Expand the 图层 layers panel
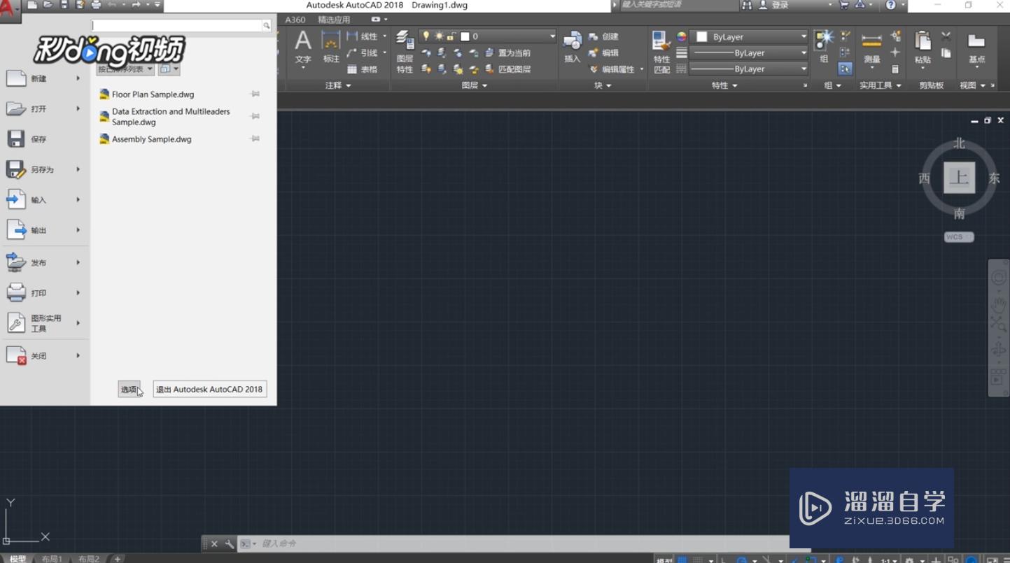Screen dimensions: 1010x563 pos(475,85)
